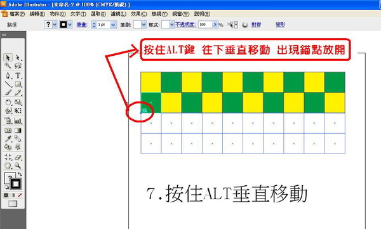Select the Live Paint Selection tool
Viewport: 381px width, 229px height.
[18, 147]
